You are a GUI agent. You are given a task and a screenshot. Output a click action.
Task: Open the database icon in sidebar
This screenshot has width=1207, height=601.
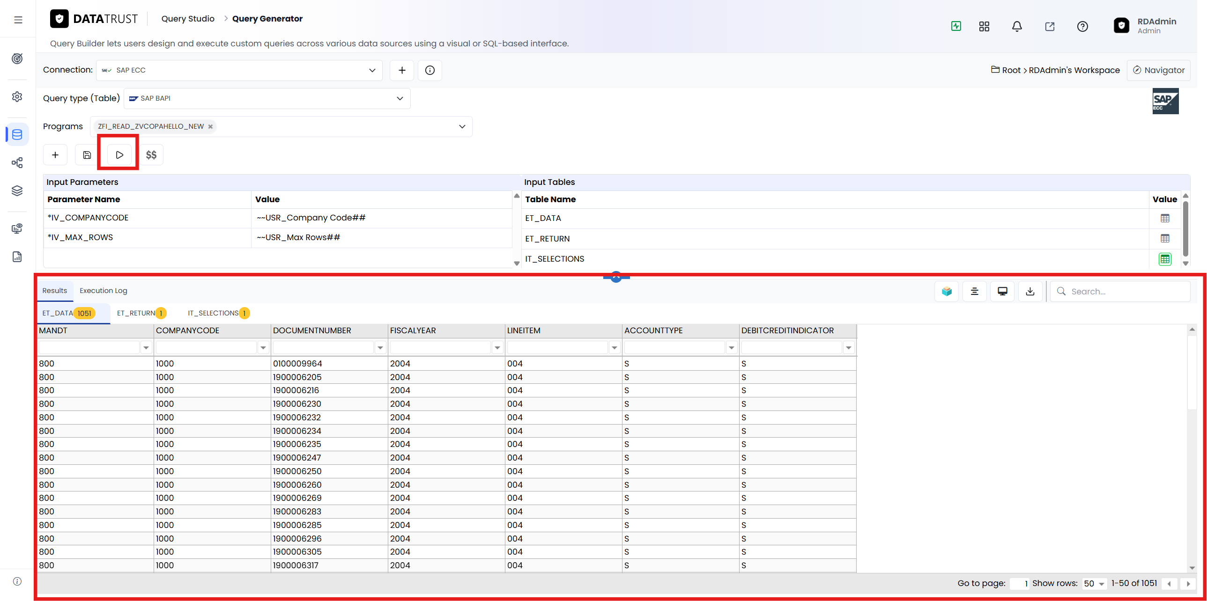click(17, 135)
